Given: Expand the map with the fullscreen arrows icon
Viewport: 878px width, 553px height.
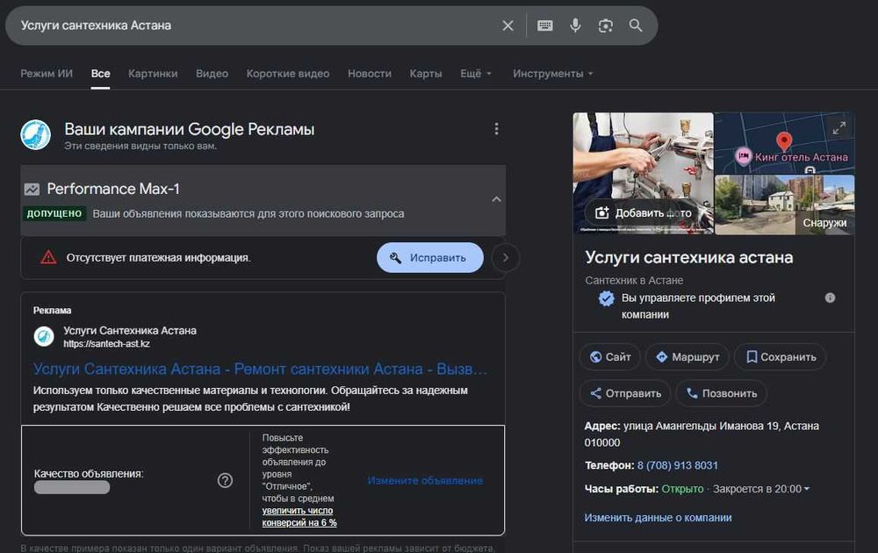Looking at the screenshot, I should (x=838, y=128).
